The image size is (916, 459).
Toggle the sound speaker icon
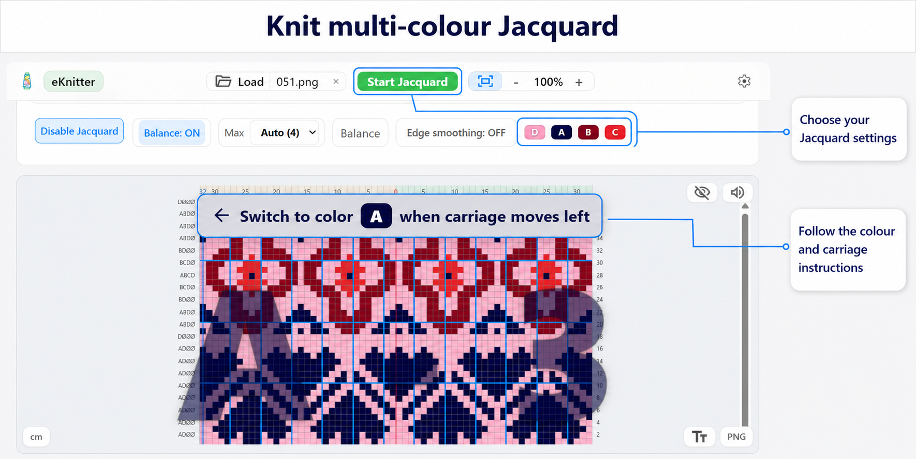(737, 192)
